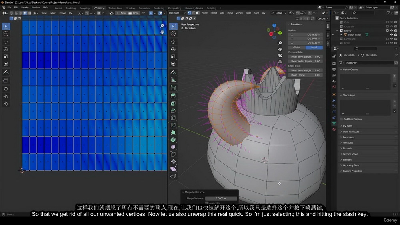Open the Mesh menu in the 3D viewport
This screenshot has width=400, height=225.
pyautogui.click(x=230, y=13)
